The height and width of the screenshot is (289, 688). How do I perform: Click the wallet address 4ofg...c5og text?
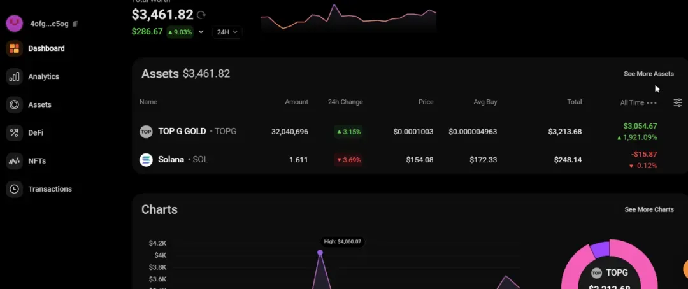coord(49,24)
